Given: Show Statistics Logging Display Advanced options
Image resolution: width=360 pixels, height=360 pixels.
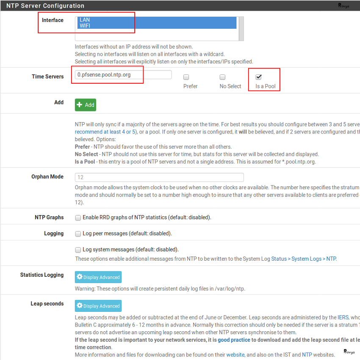Looking at the screenshot, I should (98, 277).
